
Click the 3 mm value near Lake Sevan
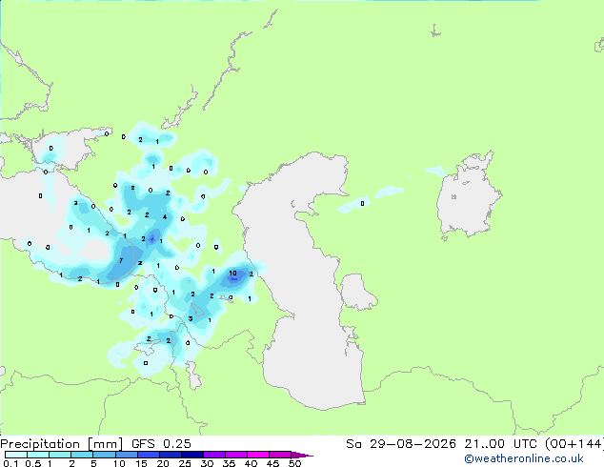tap(191, 318)
